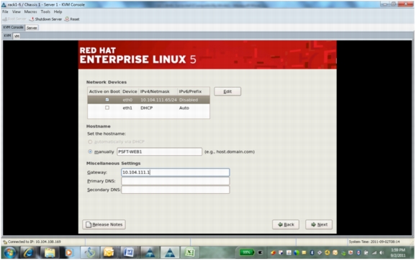Screen dimensions: 416x261
Task: Click the IPv4/Netmask column header
Action: click(x=158, y=92)
